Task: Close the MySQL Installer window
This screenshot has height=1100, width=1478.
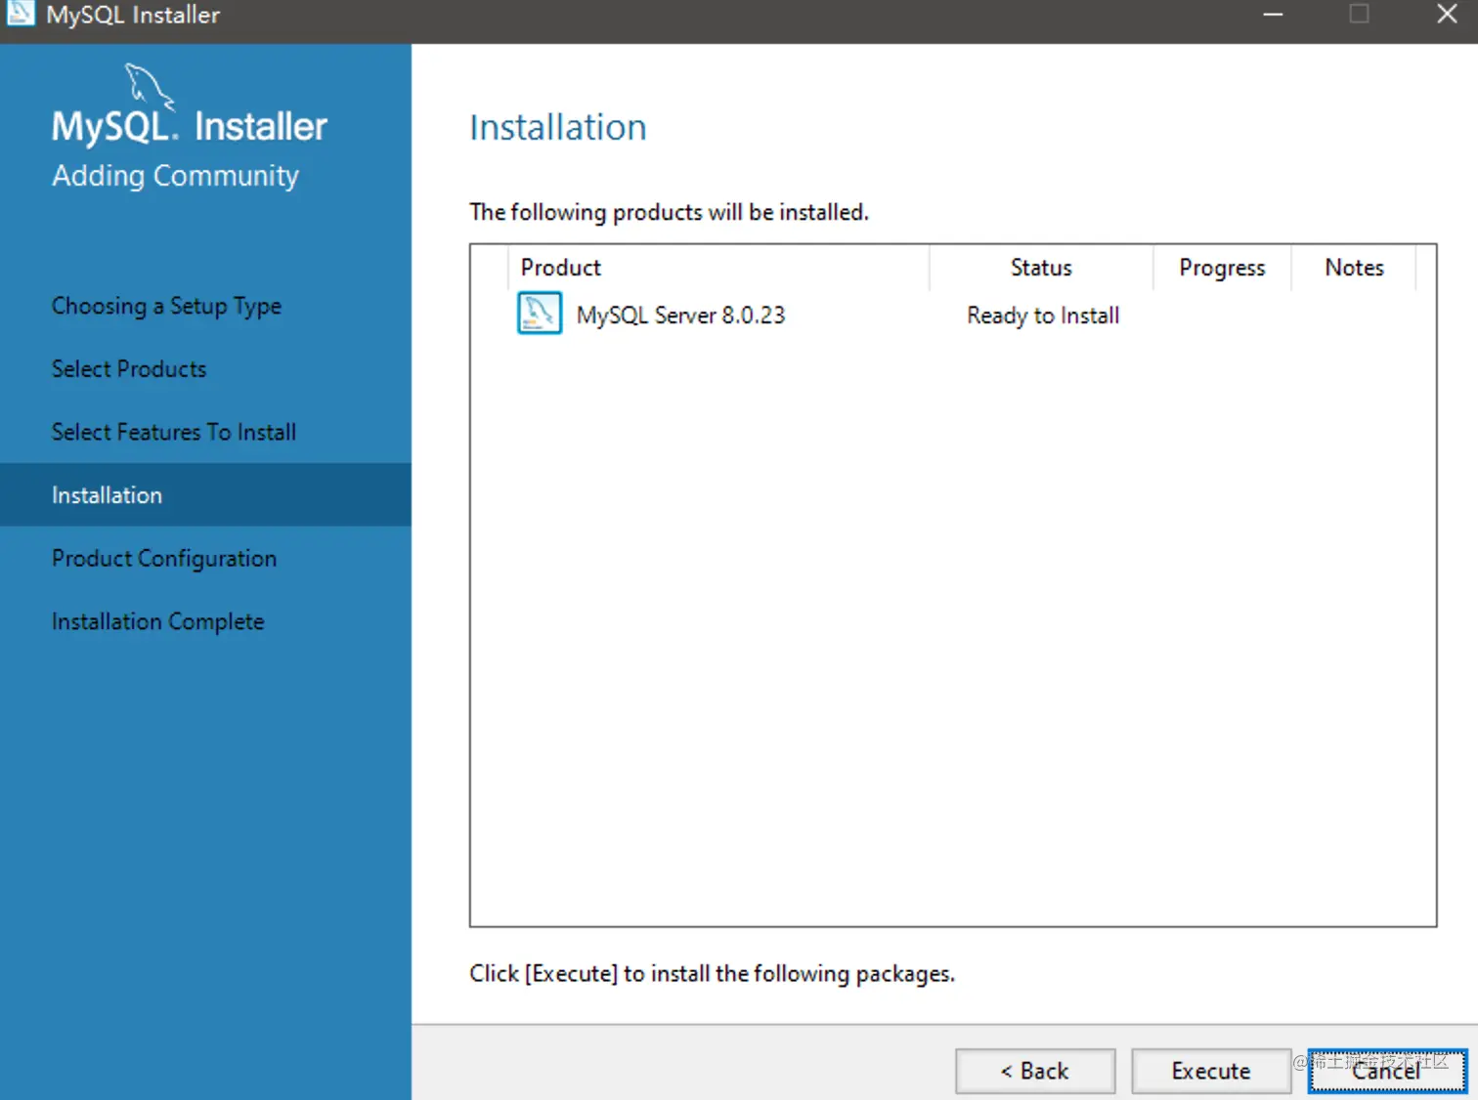Action: click(1447, 14)
